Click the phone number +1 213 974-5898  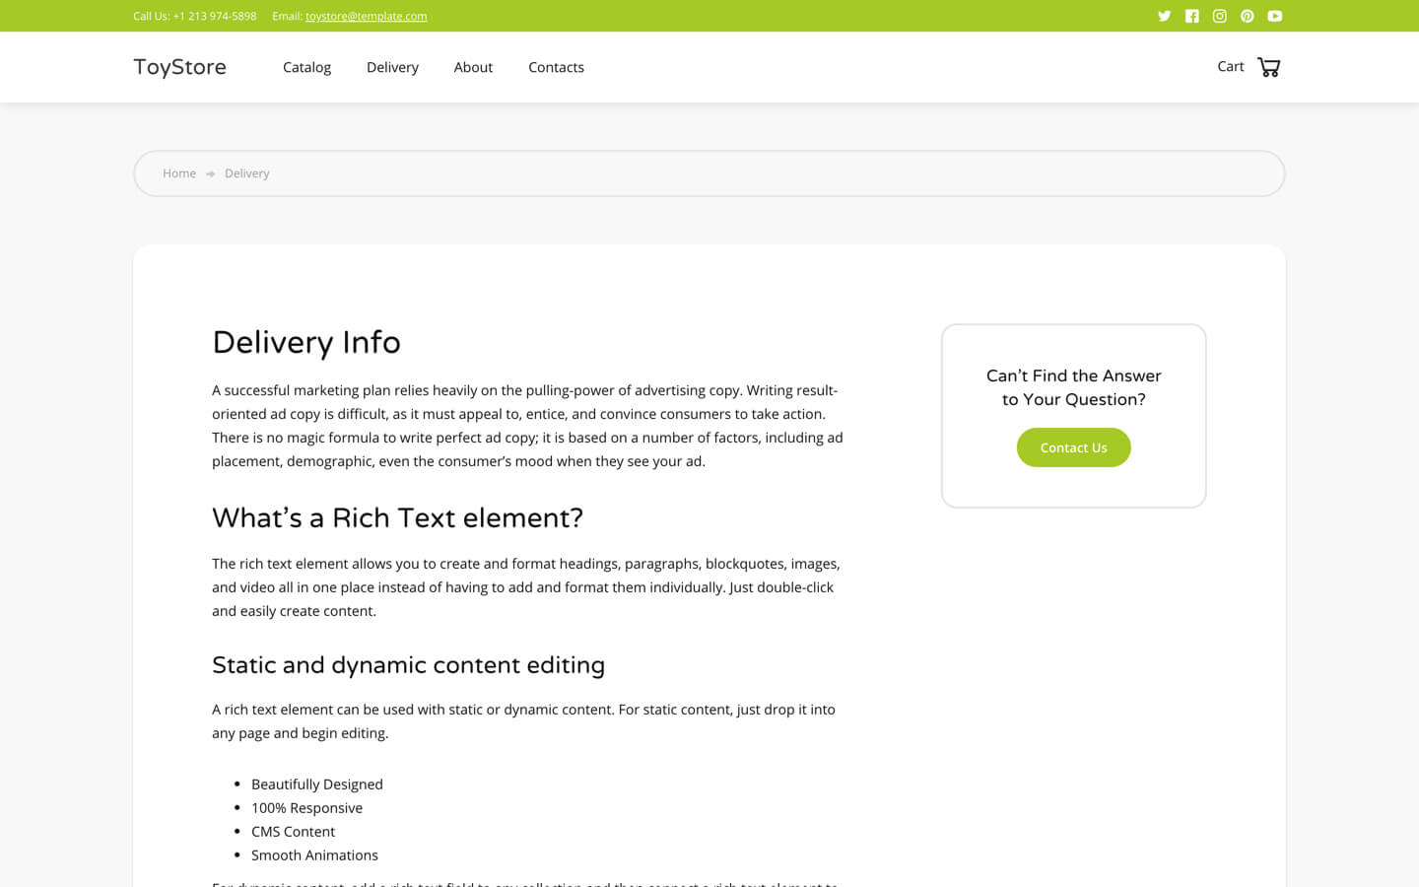click(215, 16)
